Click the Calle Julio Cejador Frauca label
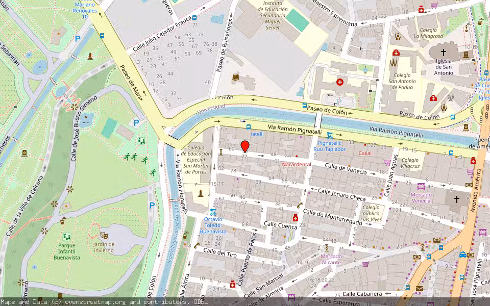 162,34
